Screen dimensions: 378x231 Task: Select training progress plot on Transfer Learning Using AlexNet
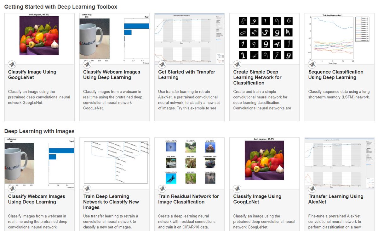340,163
